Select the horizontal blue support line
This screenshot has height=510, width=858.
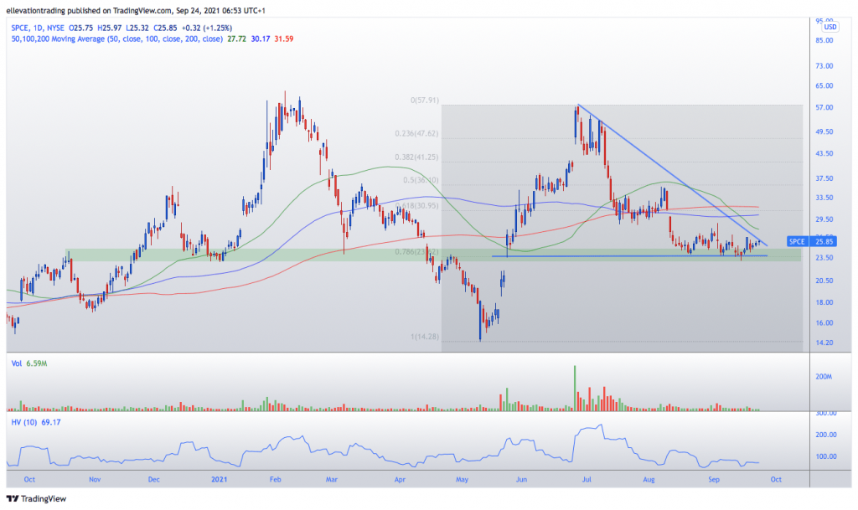tap(629, 255)
